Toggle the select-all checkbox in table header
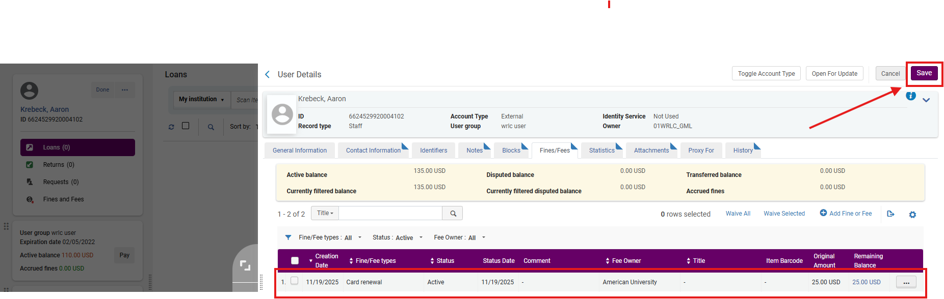The height and width of the screenshot is (299, 944). [295, 260]
